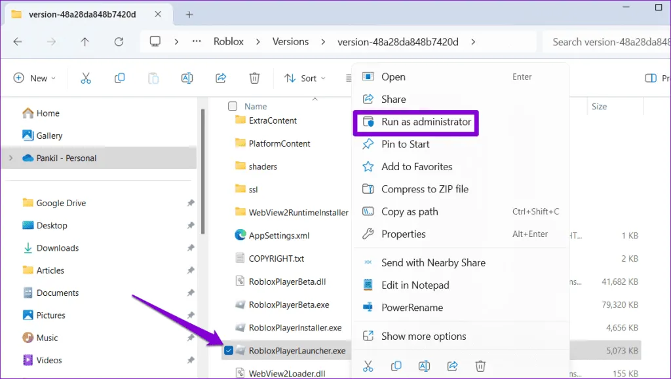
Task: Click the Copy icon in toolbar
Action: 120,79
